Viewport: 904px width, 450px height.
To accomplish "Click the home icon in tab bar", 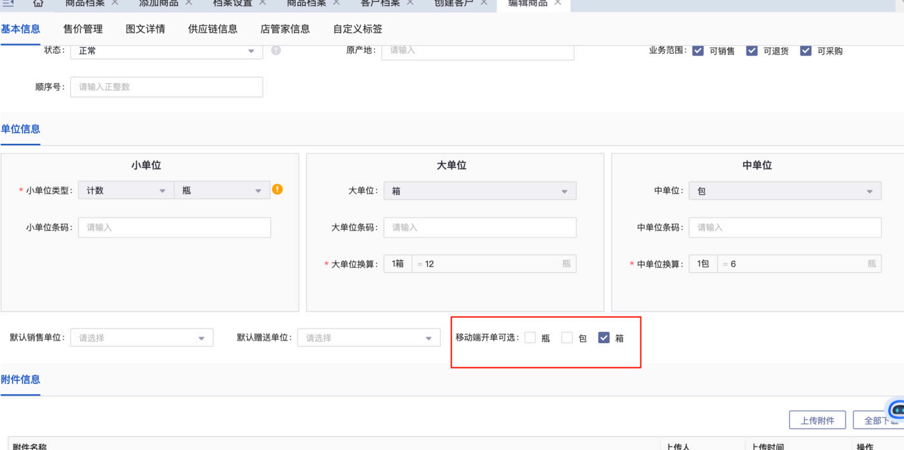I will [x=38, y=3].
